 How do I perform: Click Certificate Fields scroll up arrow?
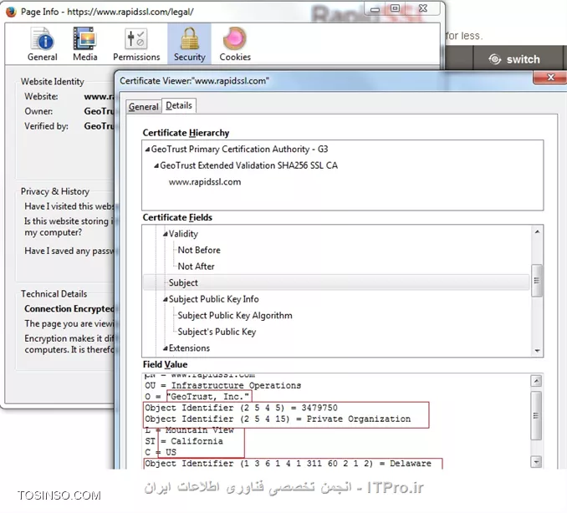pyautogui.click(x=537, y=231)
